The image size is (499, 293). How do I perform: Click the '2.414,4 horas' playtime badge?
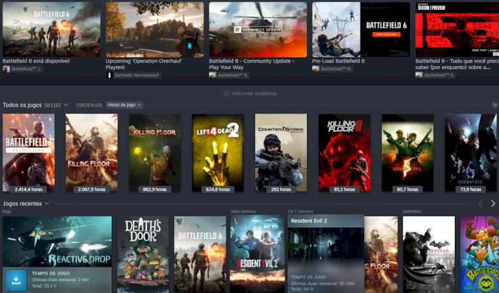pyautogui.click(x=29, y=190)
